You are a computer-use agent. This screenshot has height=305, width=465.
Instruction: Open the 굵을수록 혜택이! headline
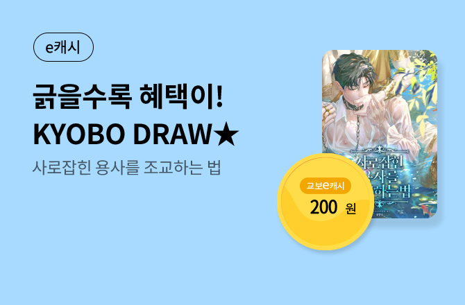click(128, 96)
